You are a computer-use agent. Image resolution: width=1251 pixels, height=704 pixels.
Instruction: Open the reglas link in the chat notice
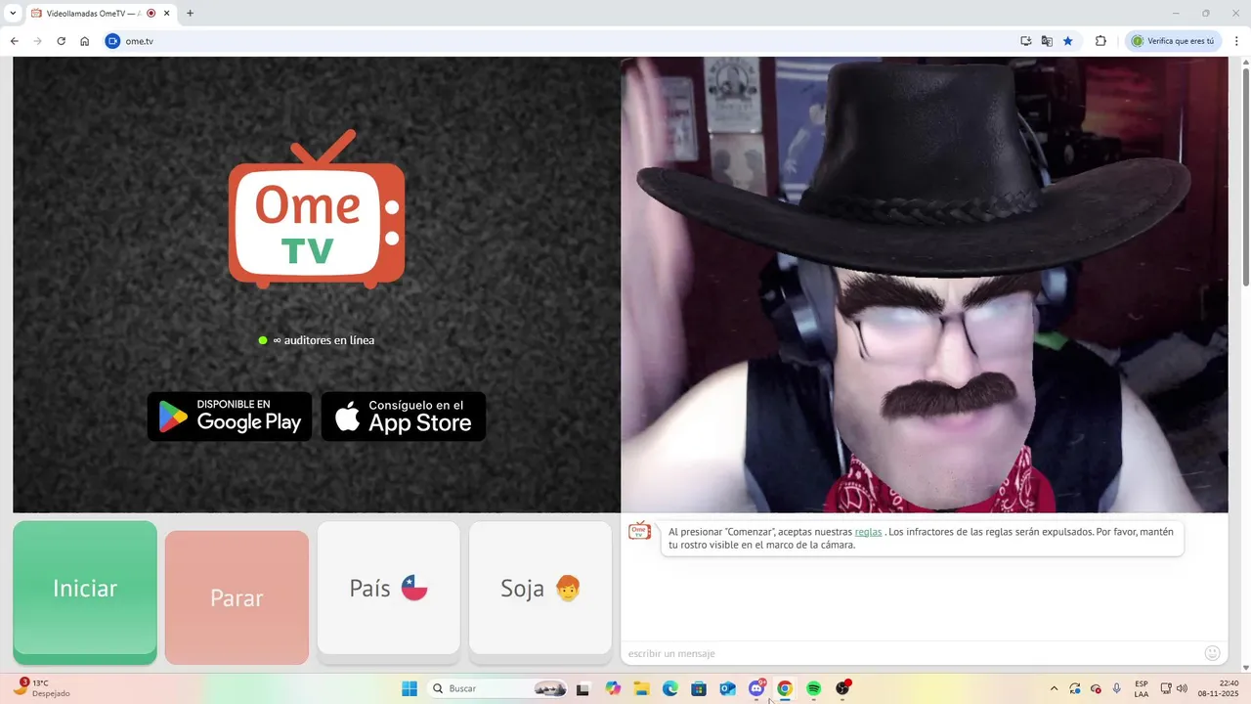(x=868, y=532)
